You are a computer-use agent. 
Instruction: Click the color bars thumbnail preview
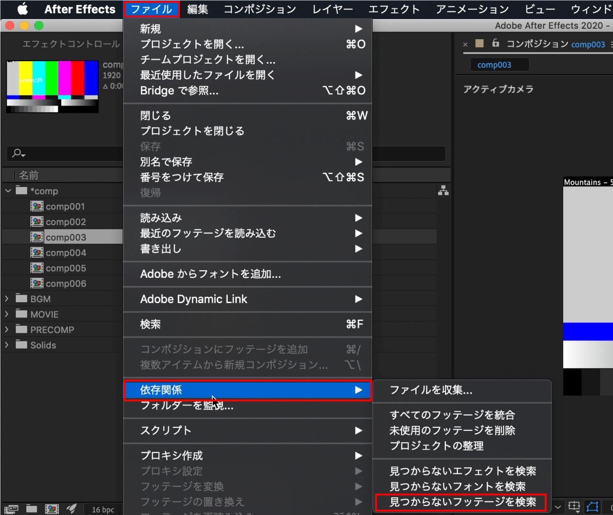click(x=52, y=87)
